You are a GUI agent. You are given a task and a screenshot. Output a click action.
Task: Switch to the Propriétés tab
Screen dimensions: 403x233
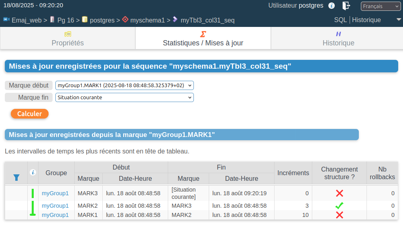click(x=68, y=38)
